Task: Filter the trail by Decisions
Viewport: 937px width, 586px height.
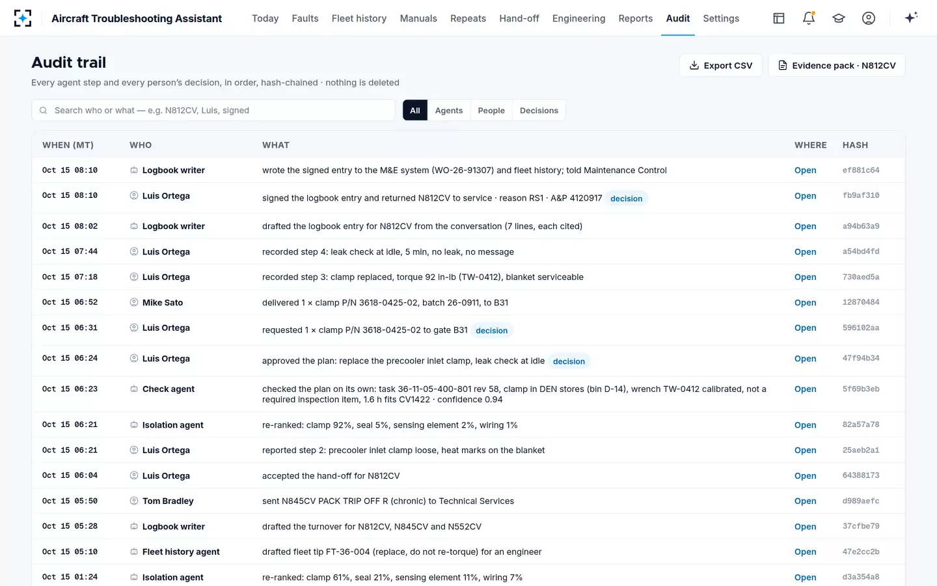Action: pos(539,110)
